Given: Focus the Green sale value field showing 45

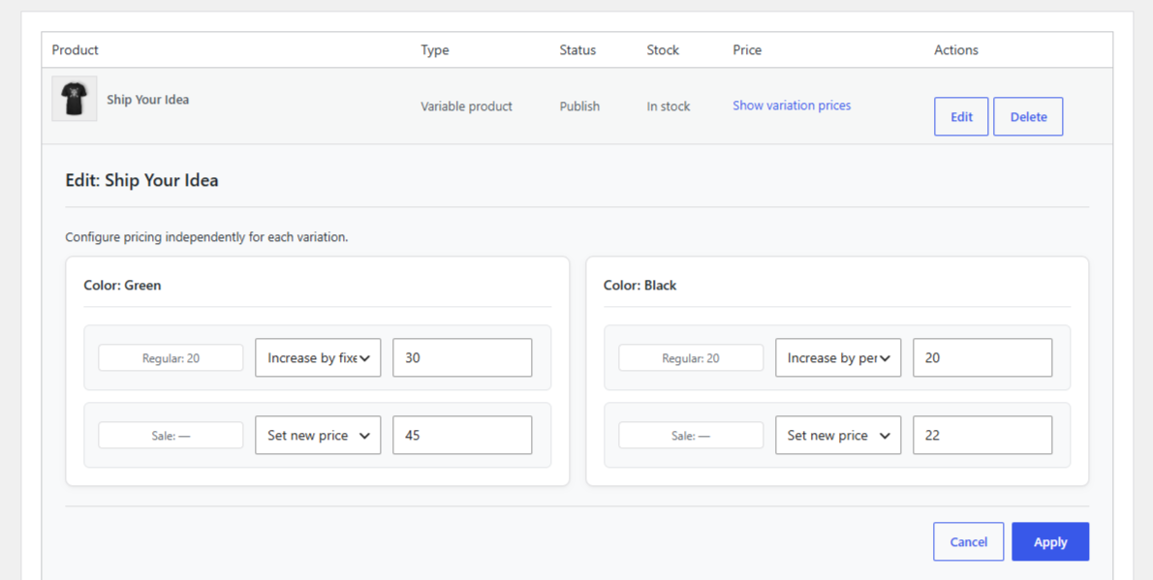Looking at the screenshot, I should (462, 435).
